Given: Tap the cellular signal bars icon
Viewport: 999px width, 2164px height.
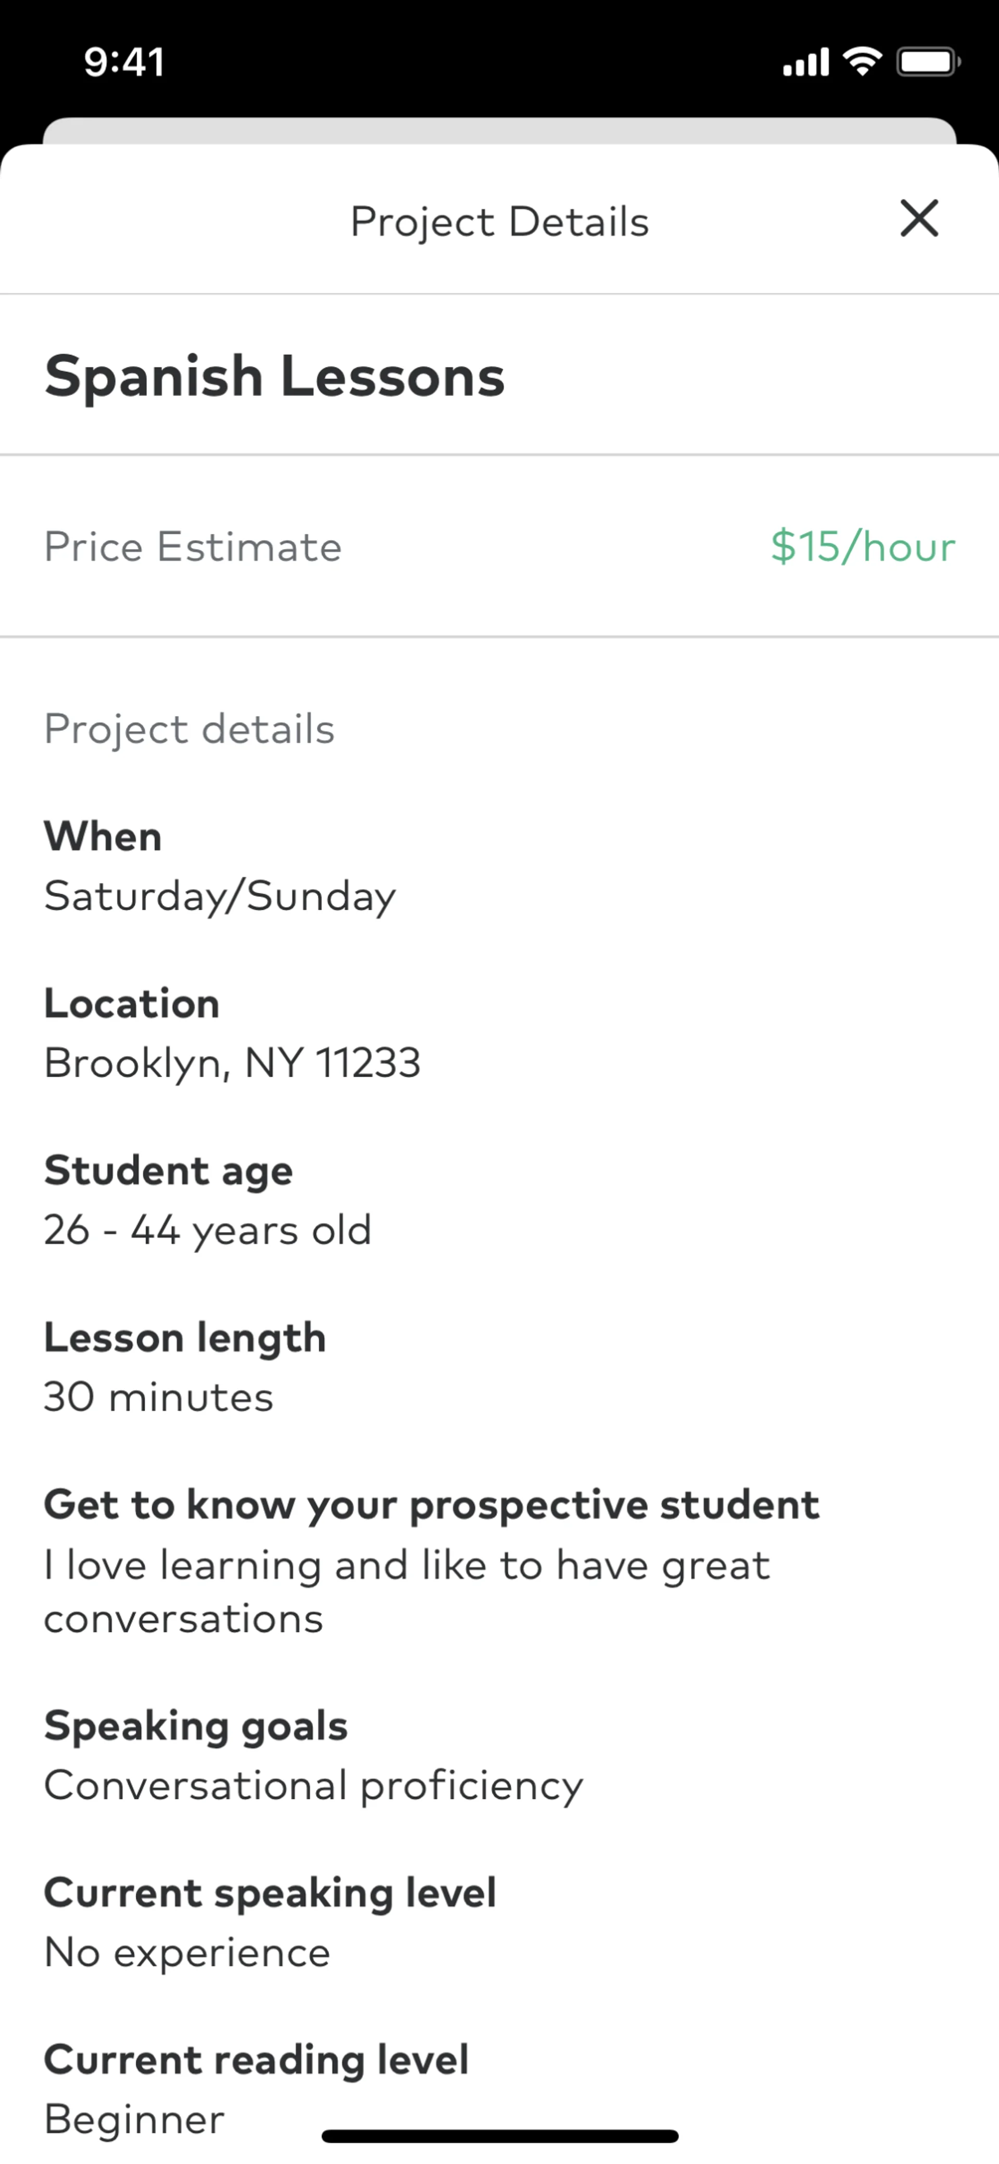Looking at the screenshot, I should coord(806,62).
